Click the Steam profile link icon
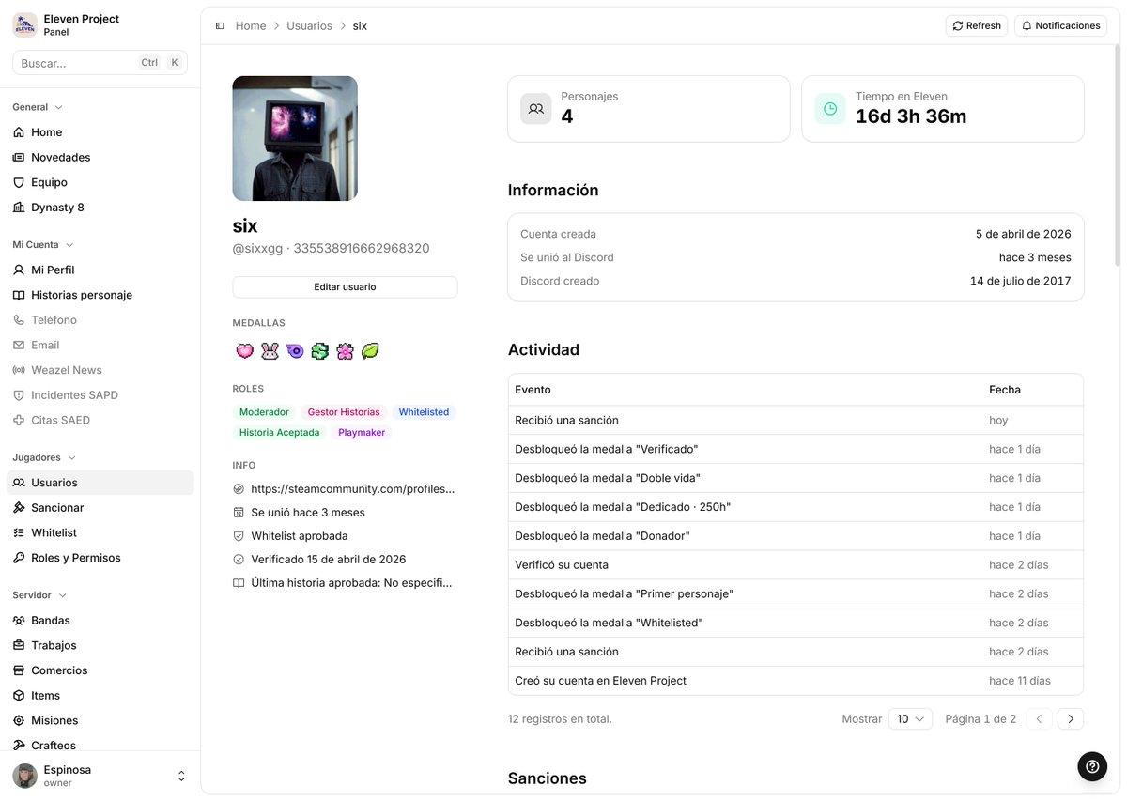 pos(239,489)
